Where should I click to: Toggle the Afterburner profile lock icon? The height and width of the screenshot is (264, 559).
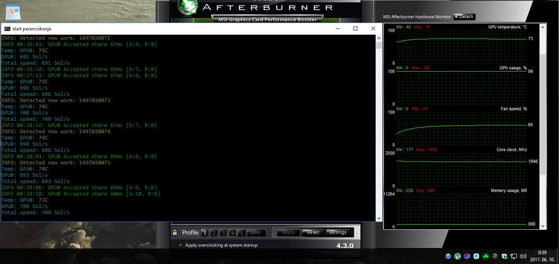[175, 232]
